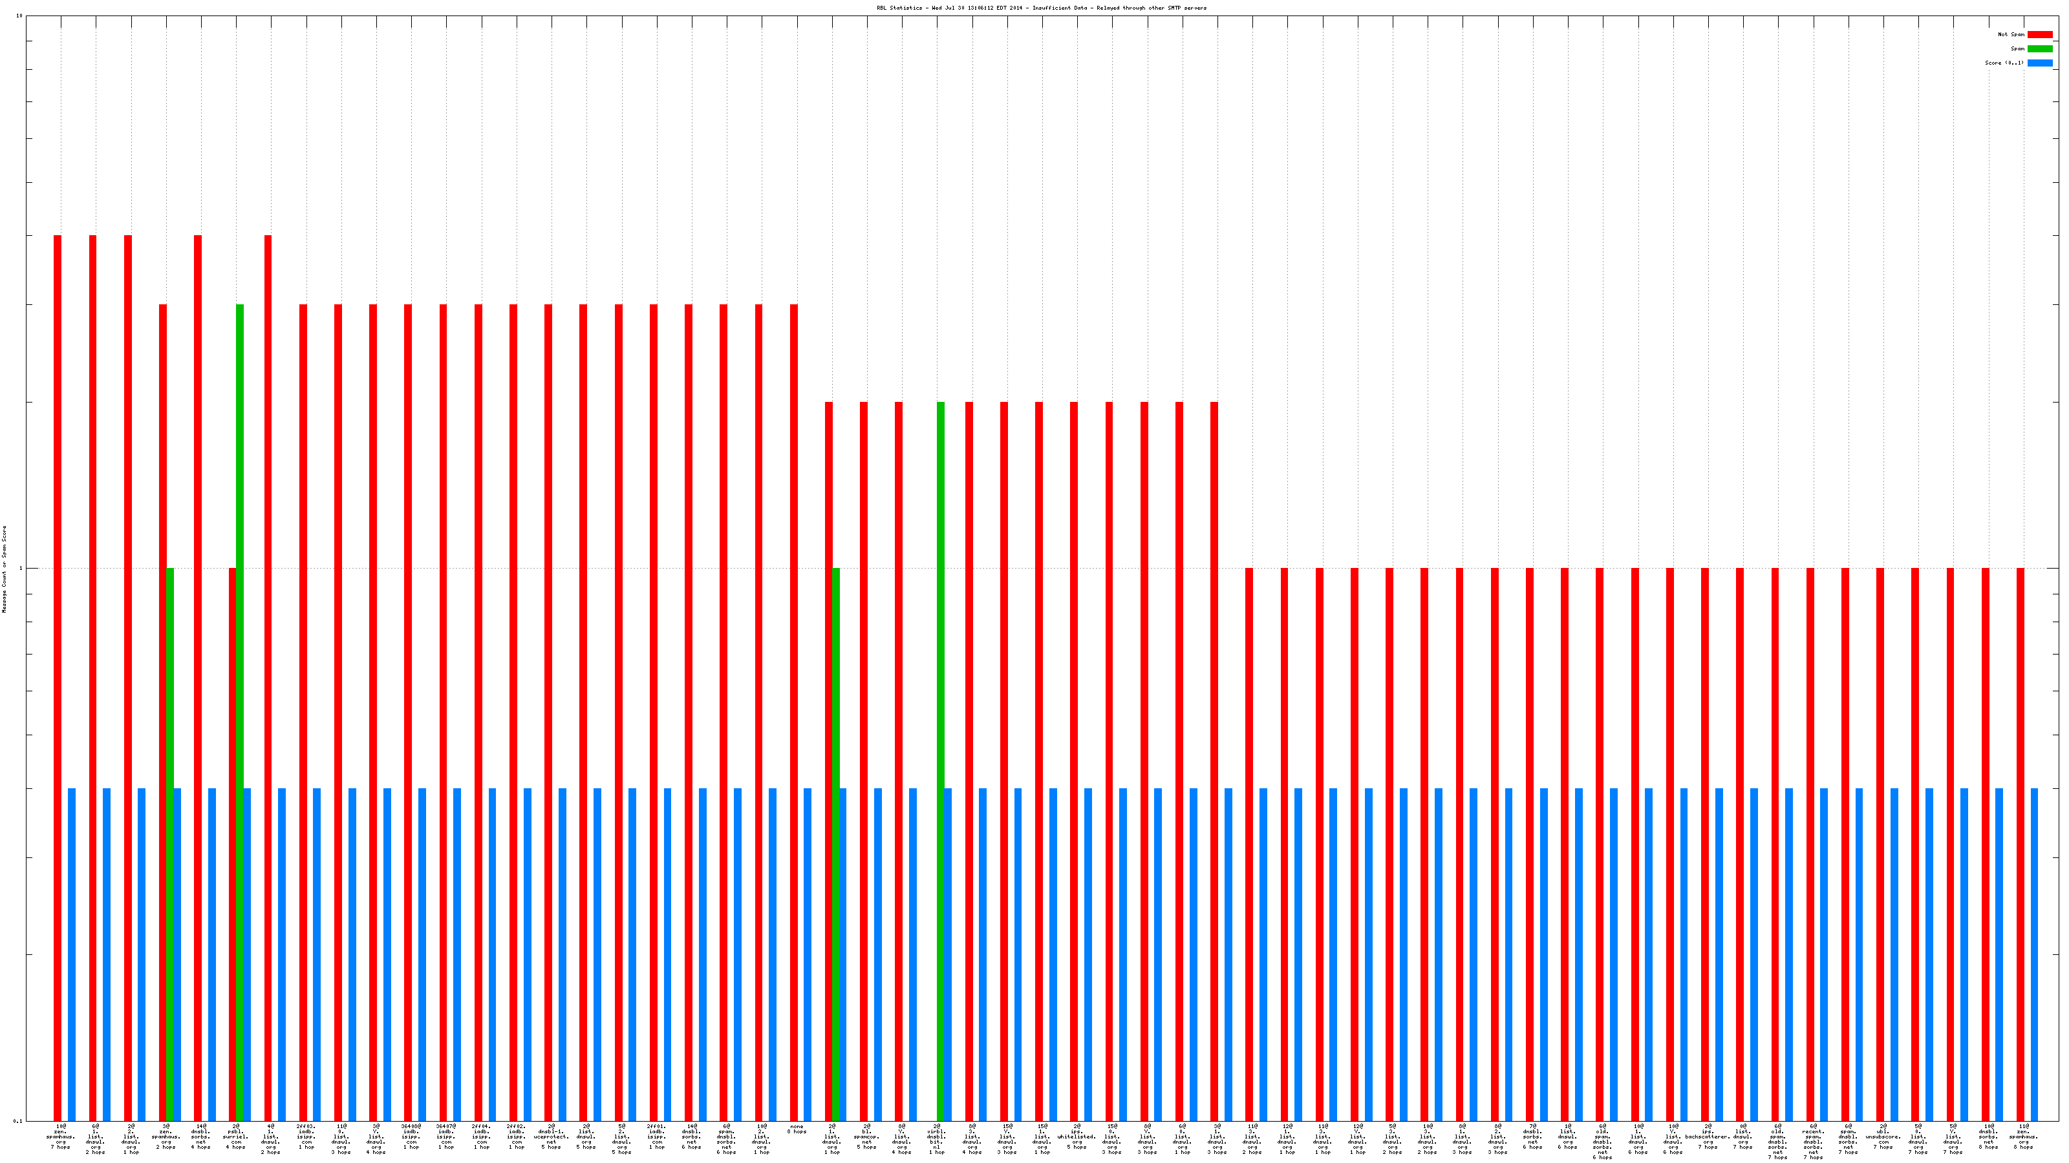This screenshot has height=1163, width=2069.
Task: Click the 36408@ iadb.isipp.com axis label
Action: (411, 1137)
